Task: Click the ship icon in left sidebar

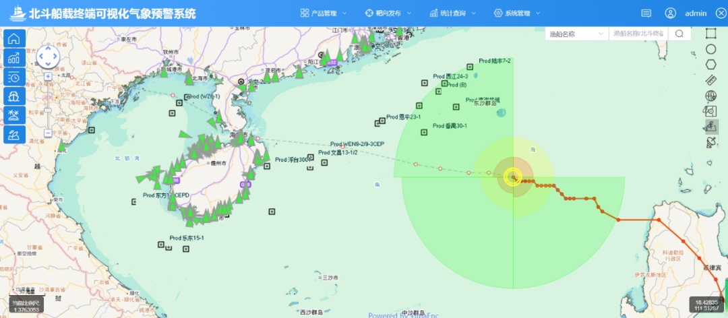Action: [x=14, y=96]
